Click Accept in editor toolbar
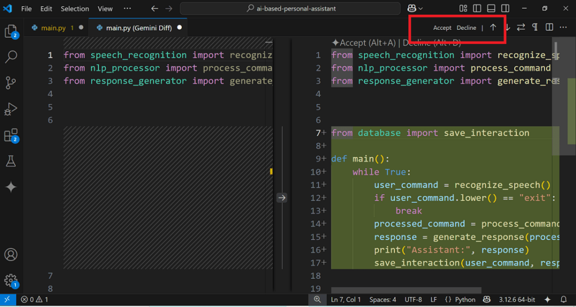 click(442, 28)
